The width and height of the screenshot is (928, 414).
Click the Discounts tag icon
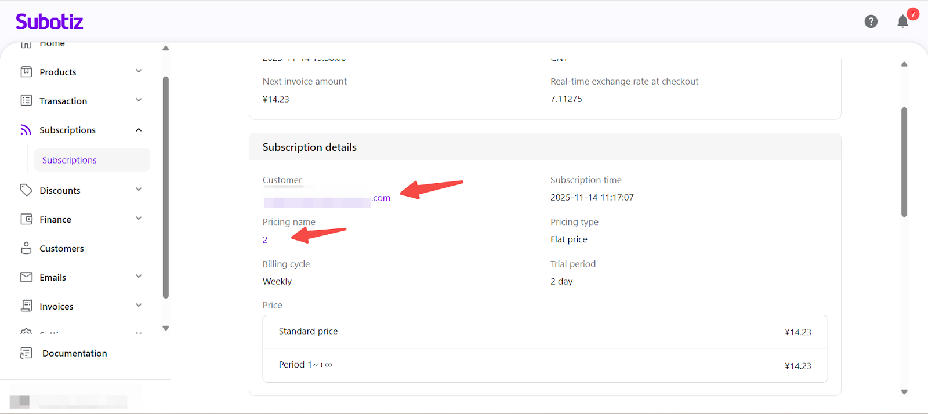[x=26, y=190]
